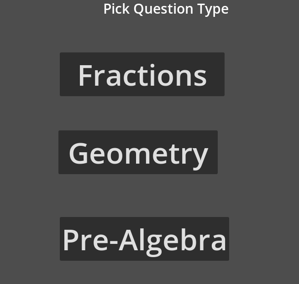Viewport: 299px width, 284px height.
Task: Click the Pre-Algebra button
Action: click(144, 239)
